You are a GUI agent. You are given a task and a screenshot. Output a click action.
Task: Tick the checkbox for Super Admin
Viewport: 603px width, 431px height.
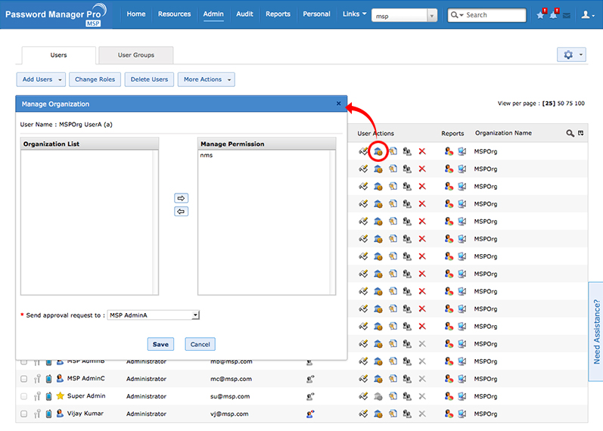tap(24, 396)
